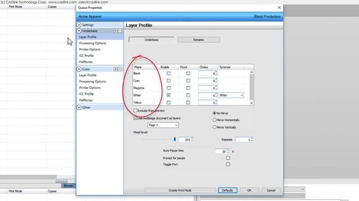Enable the Magenta plane checkbox

[x=168, y=88]
